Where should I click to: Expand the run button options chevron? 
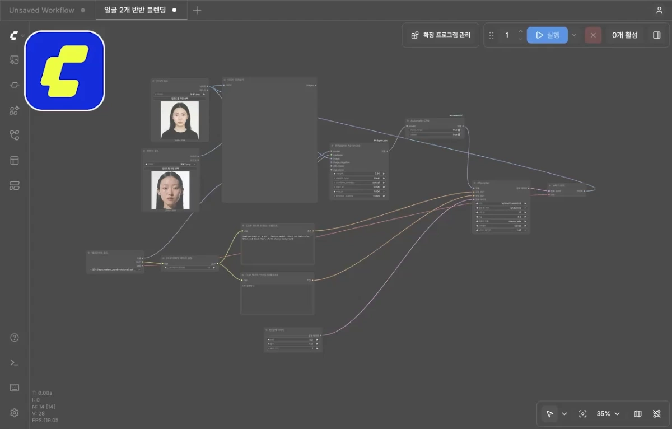(574, 35)
